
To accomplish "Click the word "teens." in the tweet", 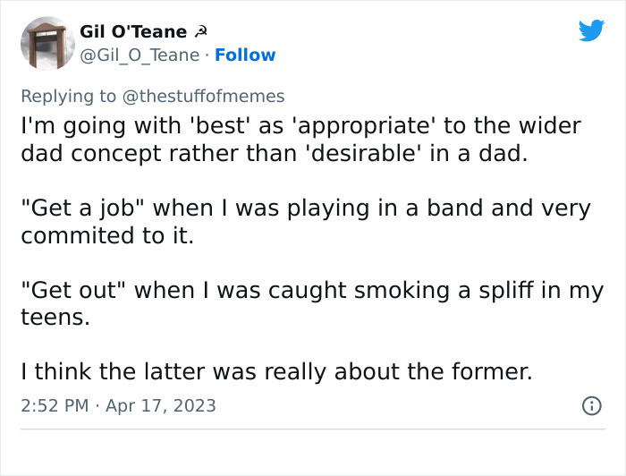I will click(55, 318).
